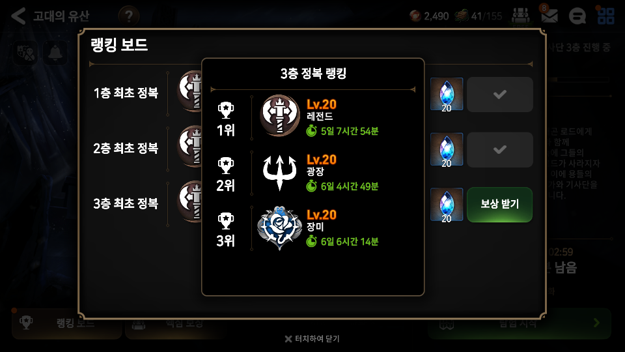
Task: Tap 터치하여 닫기 to close popup
Action: coord(312,339)
